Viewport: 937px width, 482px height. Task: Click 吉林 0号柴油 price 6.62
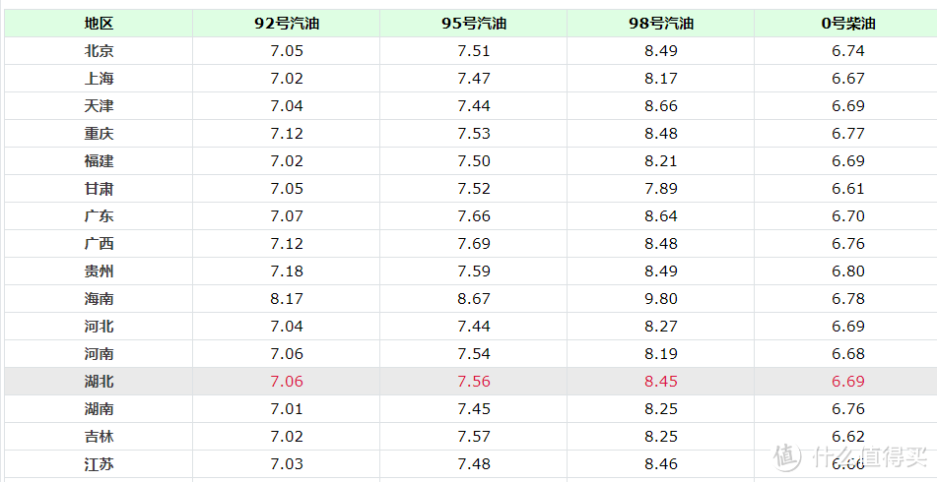(848, 437)
